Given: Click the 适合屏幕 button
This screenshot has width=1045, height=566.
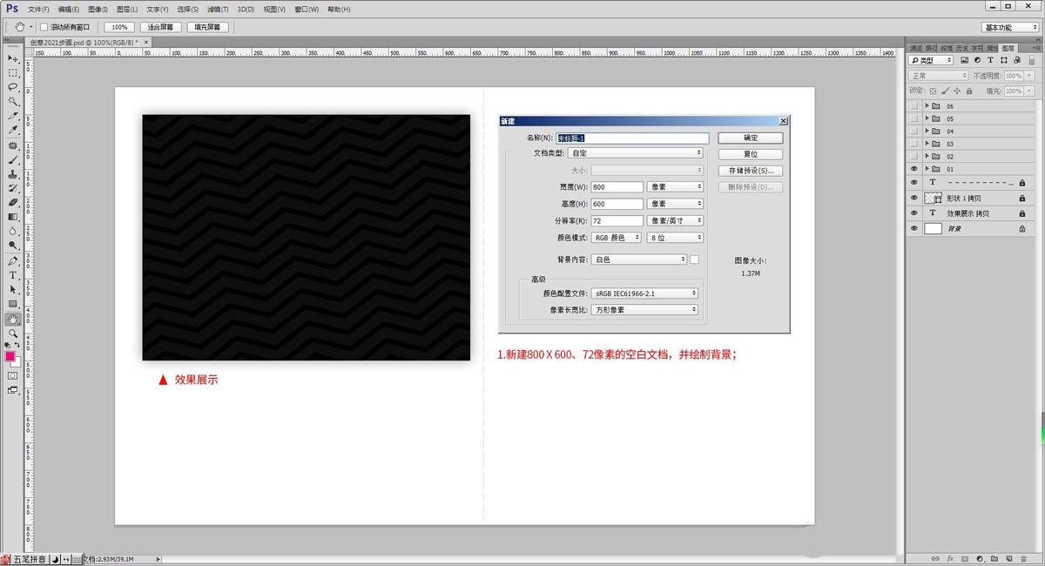Looking at the screenshot, I should click(x=161, y=27).
